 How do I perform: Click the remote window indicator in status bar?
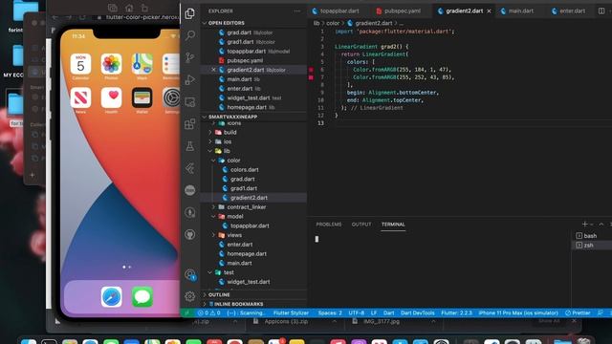pos(187,312)
